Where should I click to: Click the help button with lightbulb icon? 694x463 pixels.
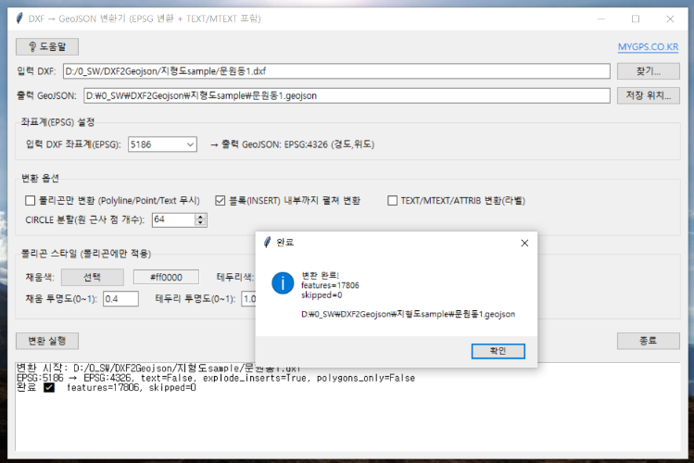pos(48,46)
